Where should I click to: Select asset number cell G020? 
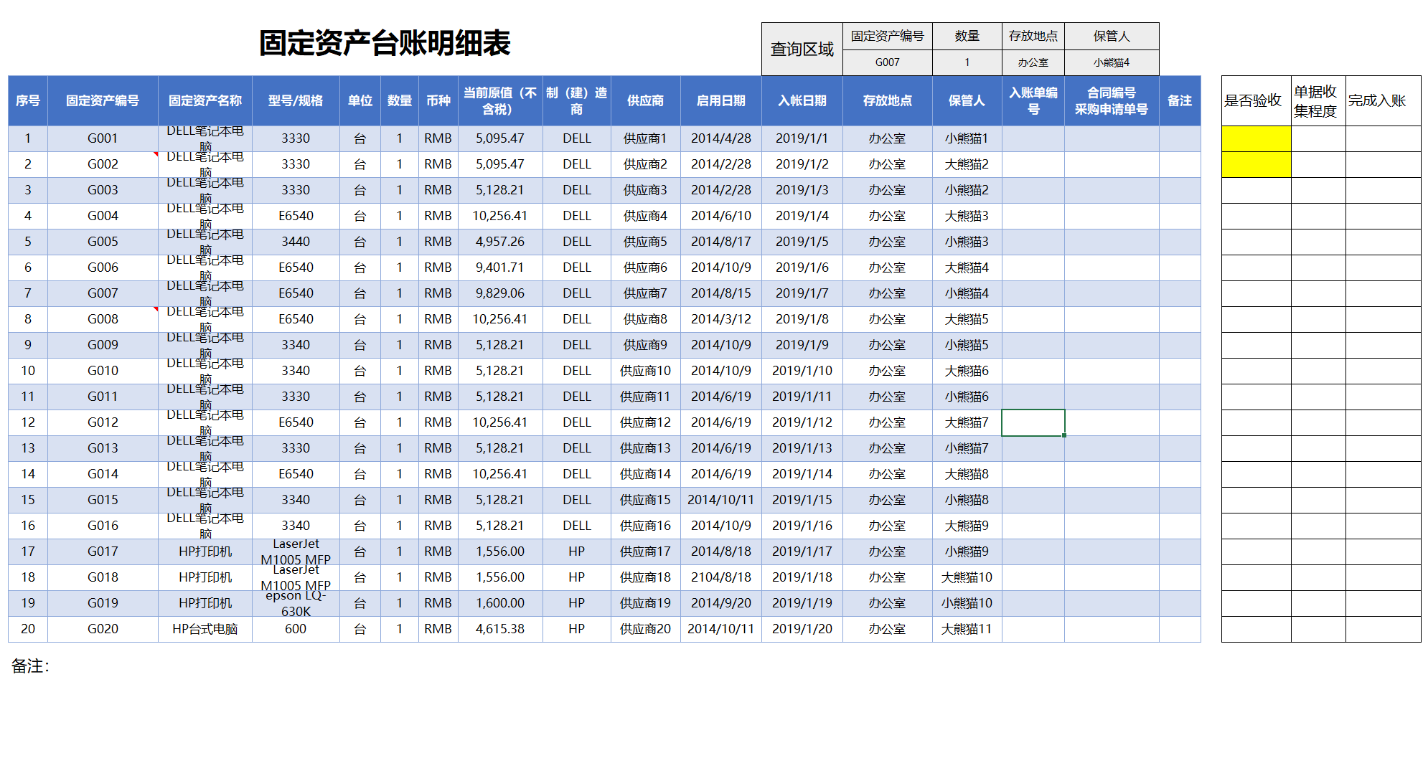coord(103,629)
